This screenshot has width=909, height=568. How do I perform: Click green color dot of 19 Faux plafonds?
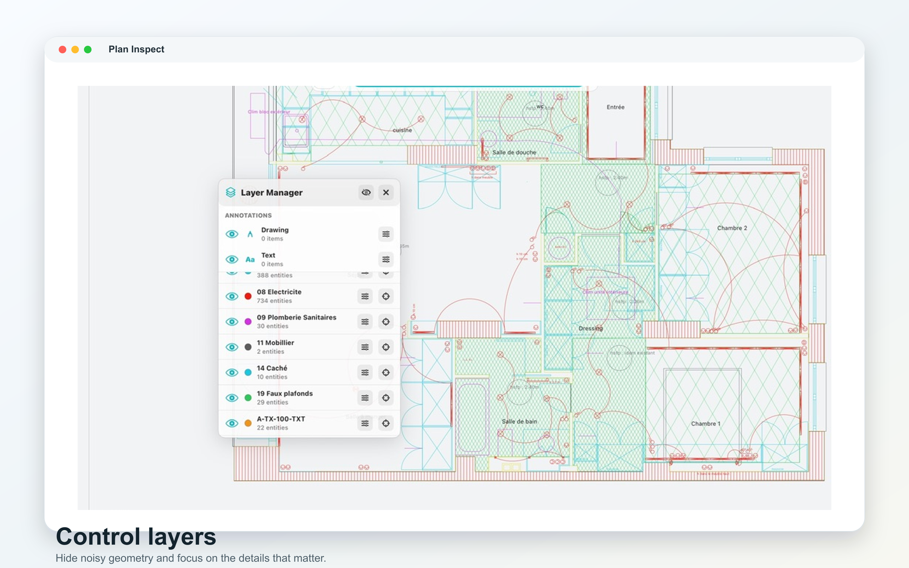(x=248, y=398)
